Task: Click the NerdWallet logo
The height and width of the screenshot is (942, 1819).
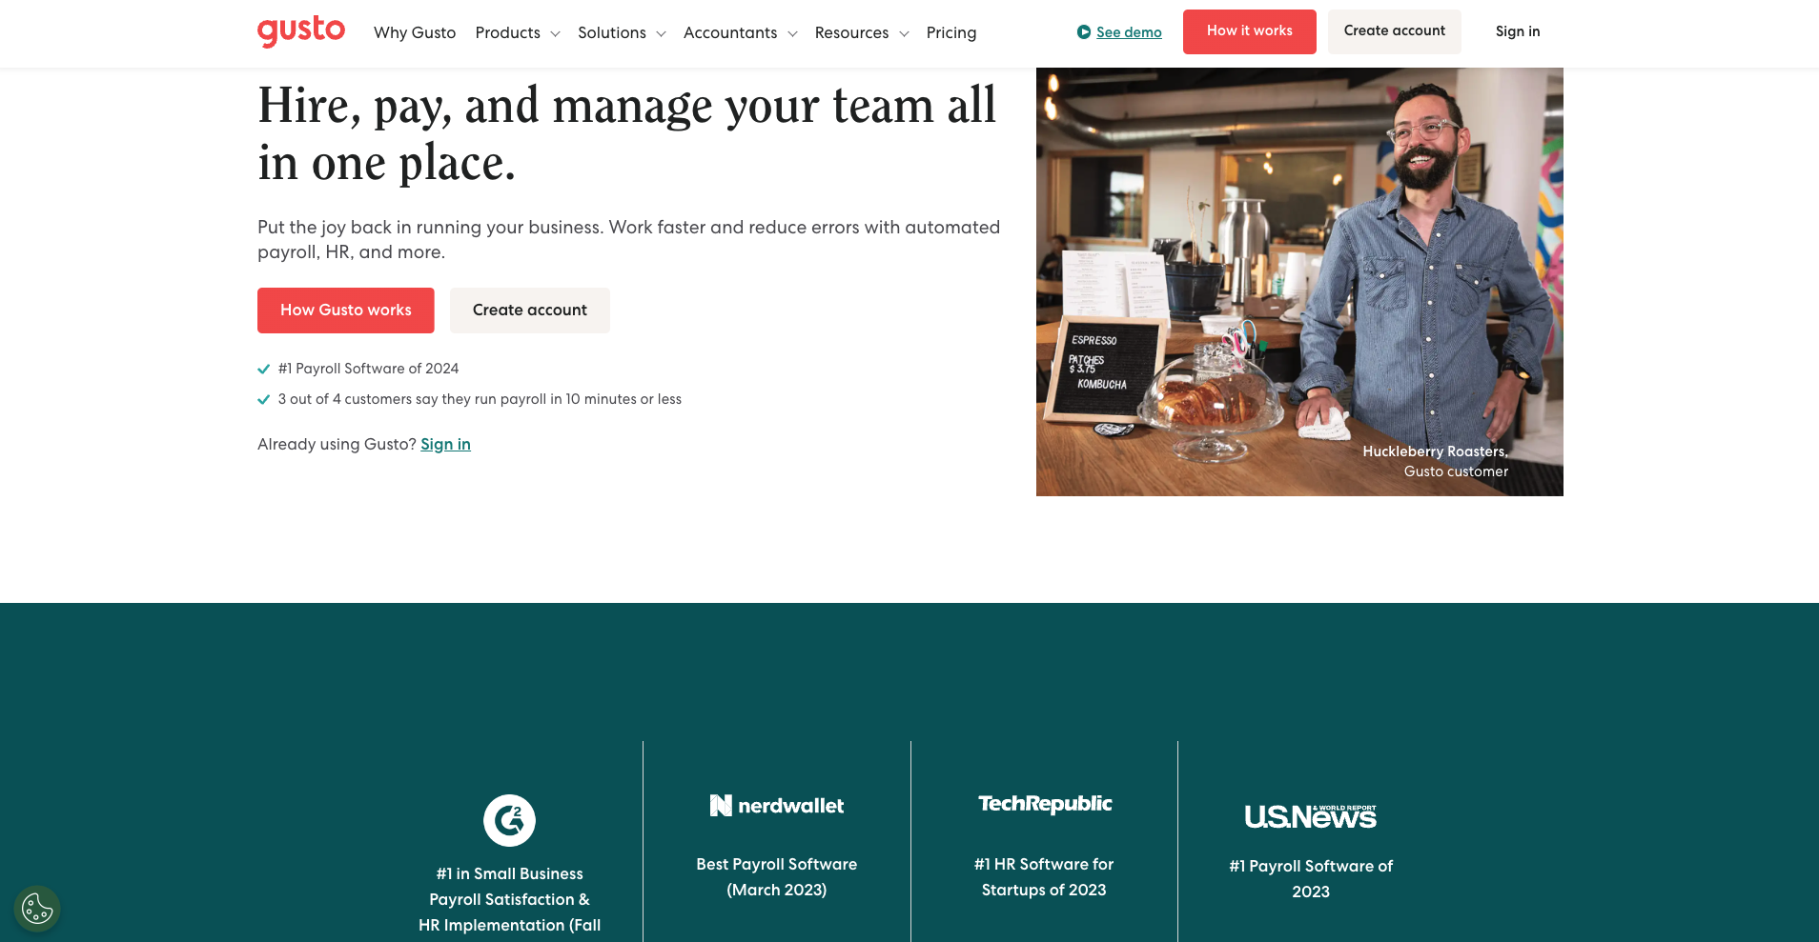Action: pos(776,806)
